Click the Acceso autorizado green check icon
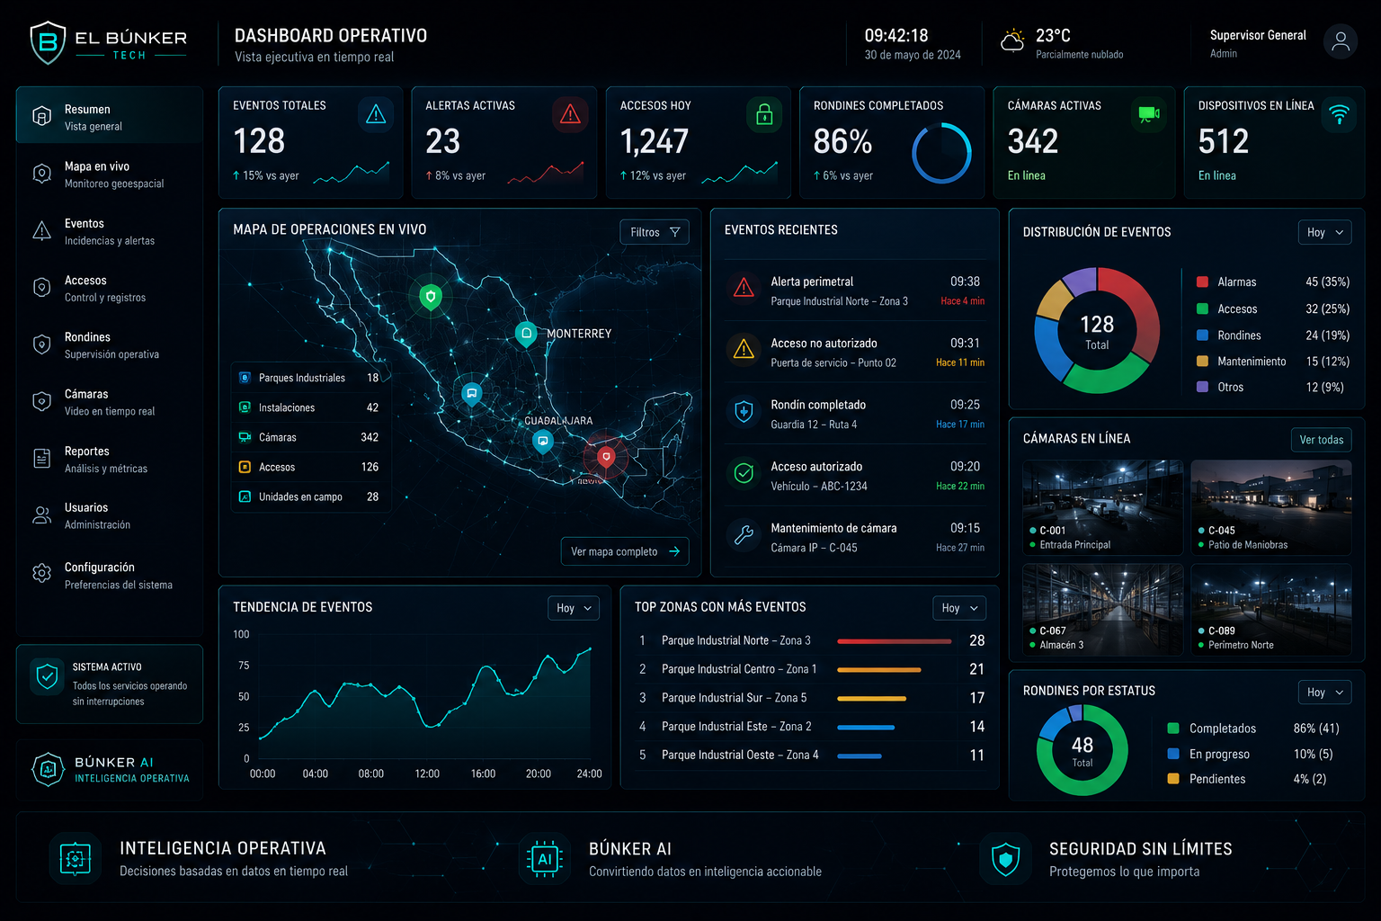 [744, 473]
